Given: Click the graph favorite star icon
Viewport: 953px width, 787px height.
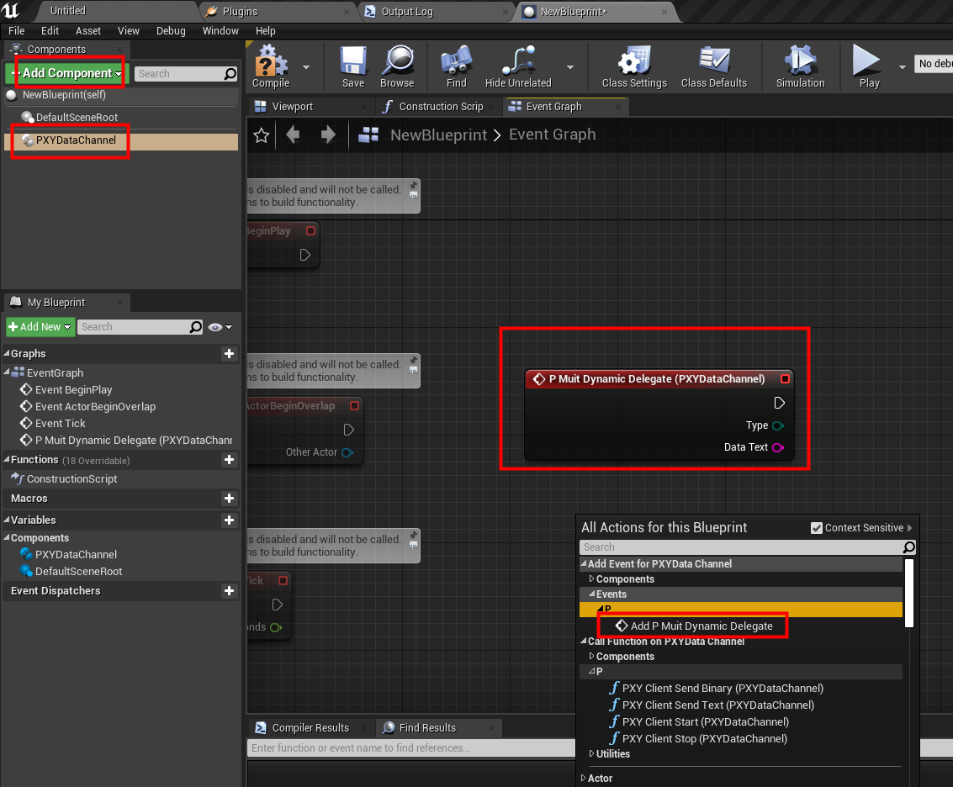Looking at the screenshot, I should tap(262, 135).
